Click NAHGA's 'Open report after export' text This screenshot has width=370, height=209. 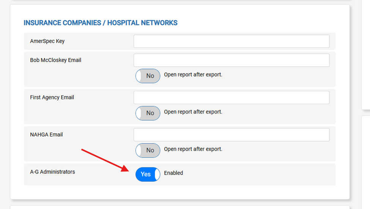[193, 149]
